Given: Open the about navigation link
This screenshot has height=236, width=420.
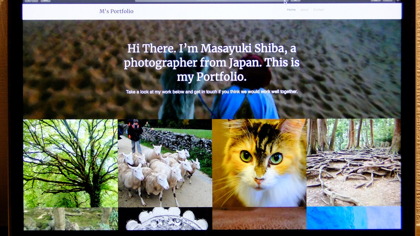Looking at the screenshot, I should pyautogui.click(x=304, y=10).
